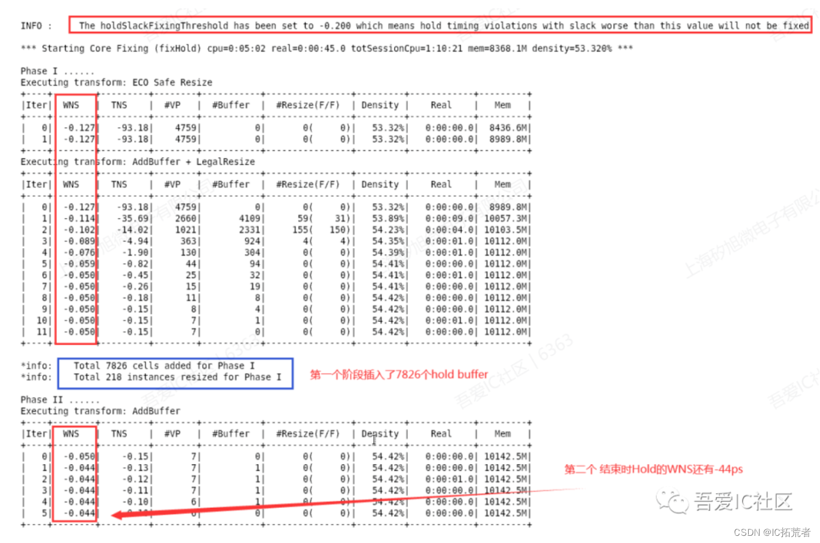Click the Real time value 0:00:09.0
This screenshot has width=820, height=543.
[x=450, y=219]
